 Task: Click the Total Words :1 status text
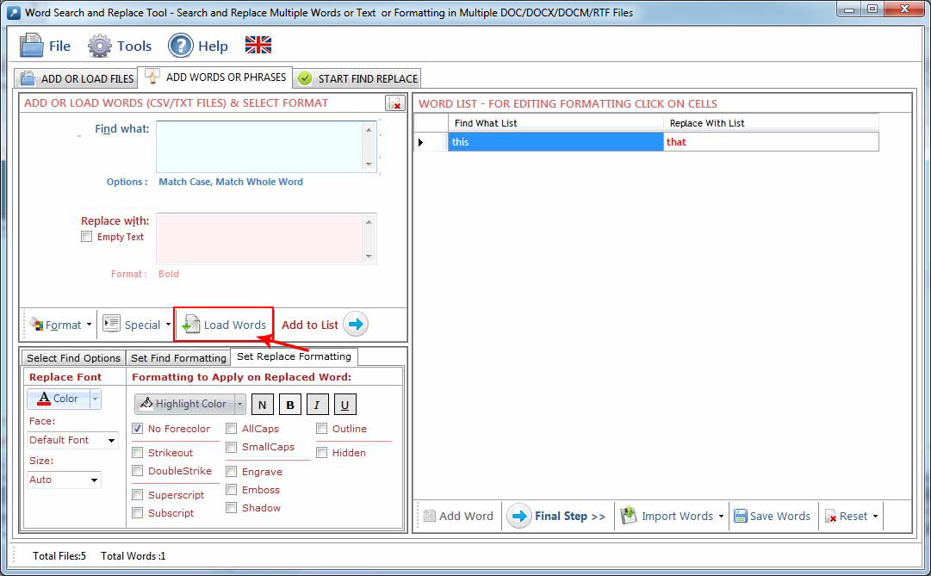(x=133, y=556)
